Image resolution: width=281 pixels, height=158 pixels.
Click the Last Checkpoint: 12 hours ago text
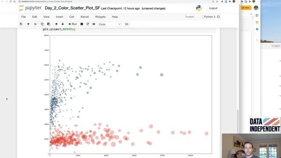tap(120, 8)
